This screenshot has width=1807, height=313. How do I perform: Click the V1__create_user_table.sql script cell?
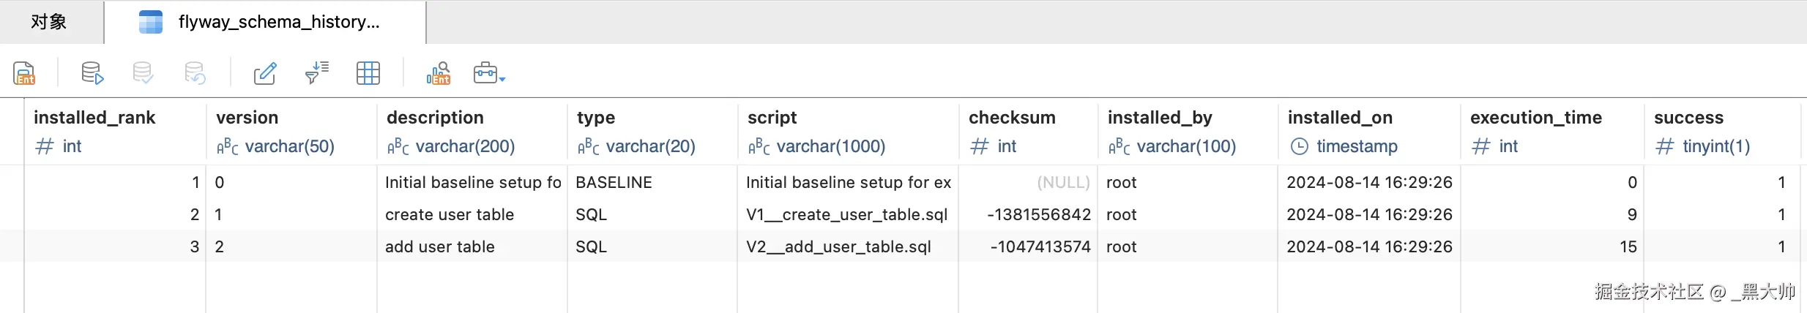pos(846,215)
